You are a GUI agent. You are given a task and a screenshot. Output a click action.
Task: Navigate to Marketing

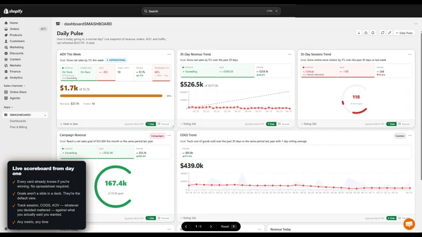coord(16,47)
